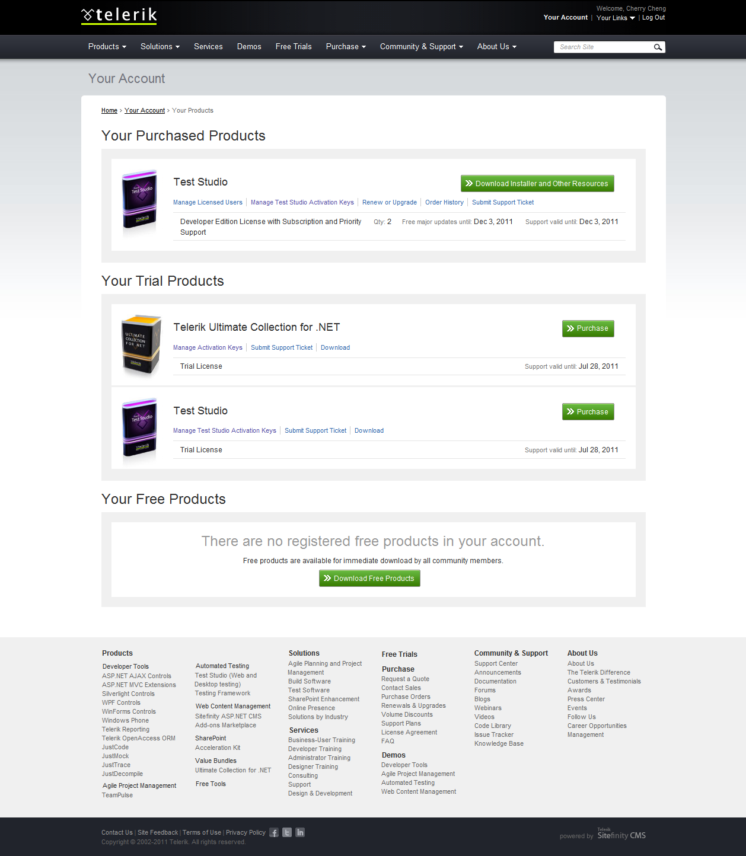
Task: Open Telerik OpenAccess ORM footer link
Action: click(139, 738)
